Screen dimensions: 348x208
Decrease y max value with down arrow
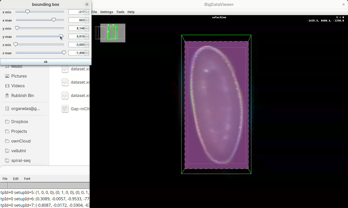(87, 38)
